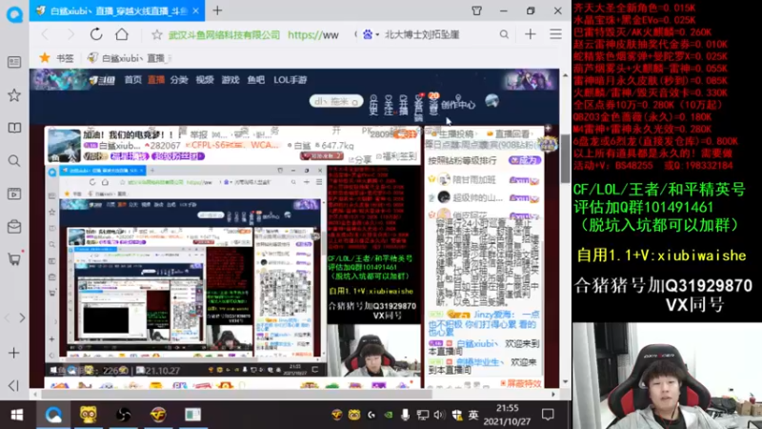The height and width of the screenshot is (429, 762).
Task: Open the black swirl app on taskbar
Action: (123, 415)
